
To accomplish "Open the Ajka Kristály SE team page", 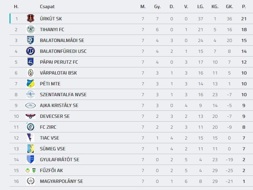I will click(59, 105).
